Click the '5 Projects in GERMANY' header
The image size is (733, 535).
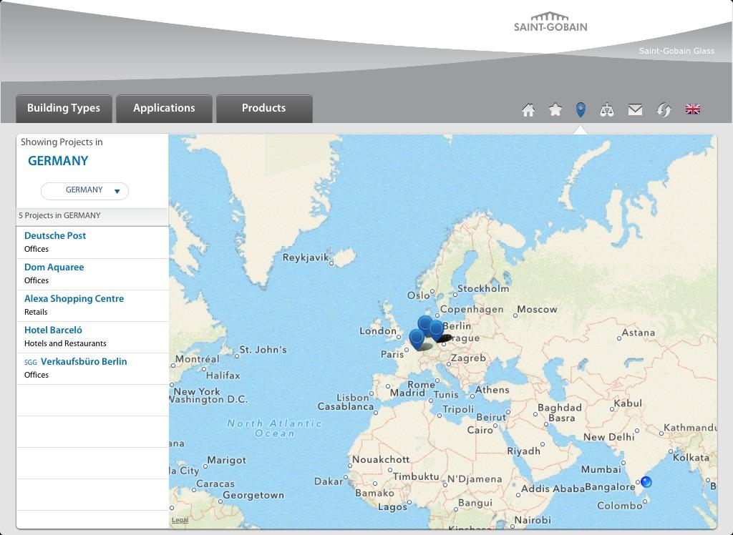click(x=92, y=216)
